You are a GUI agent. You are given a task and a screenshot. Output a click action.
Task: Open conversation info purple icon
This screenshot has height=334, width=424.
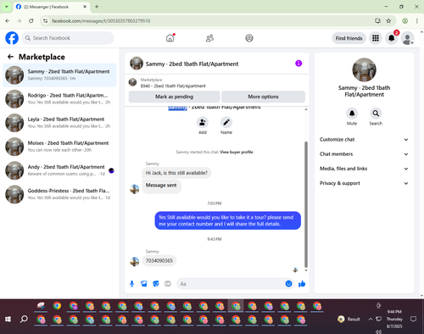tap(298, 64)
